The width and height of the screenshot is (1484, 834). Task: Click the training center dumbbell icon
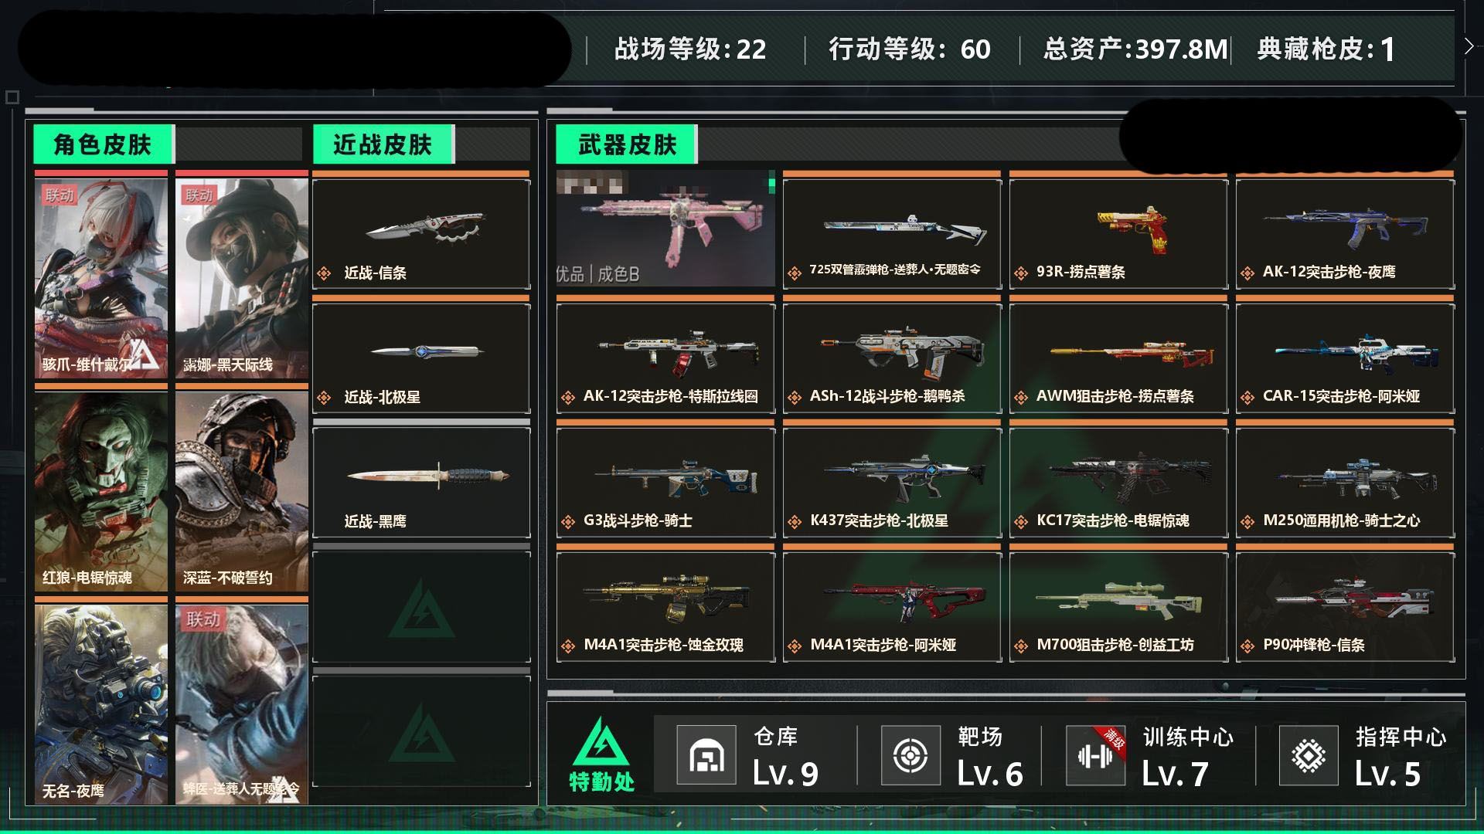[x=1095, y=755]
